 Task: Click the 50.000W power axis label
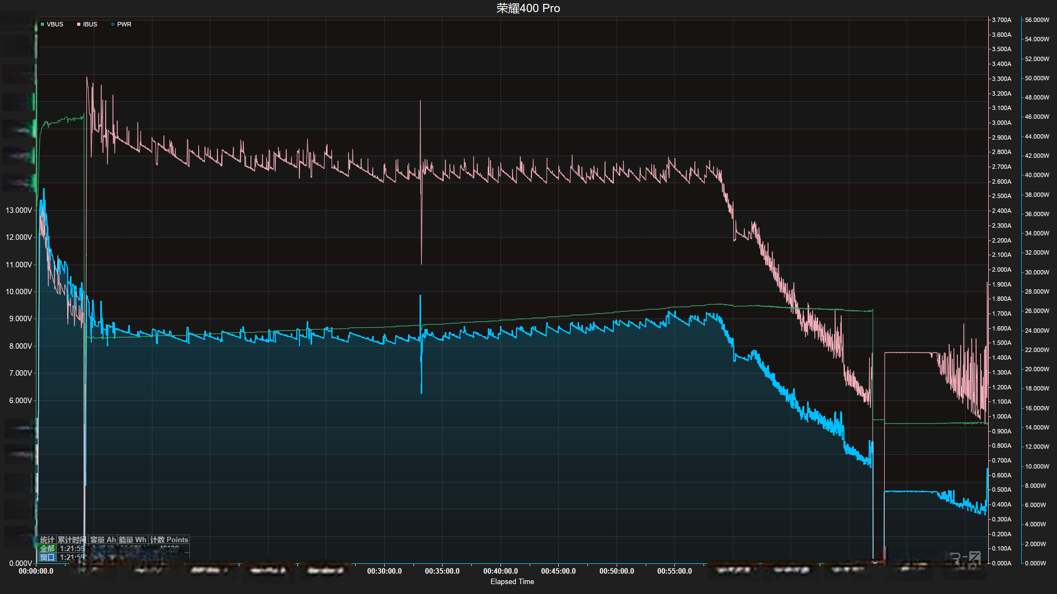click(x=1037, y=78)
